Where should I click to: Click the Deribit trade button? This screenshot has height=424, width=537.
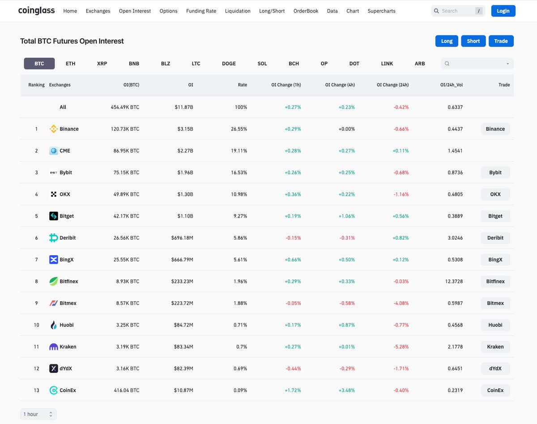click(x=495, y=238)
